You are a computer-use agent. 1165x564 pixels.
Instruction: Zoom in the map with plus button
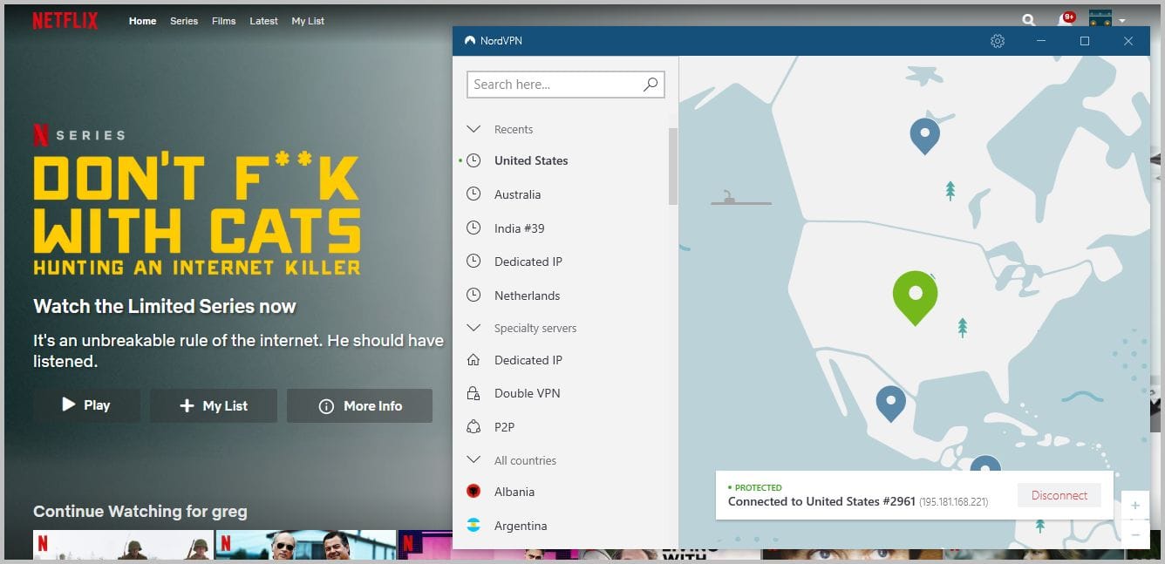pyautogui.click(x=1134, y=506)
